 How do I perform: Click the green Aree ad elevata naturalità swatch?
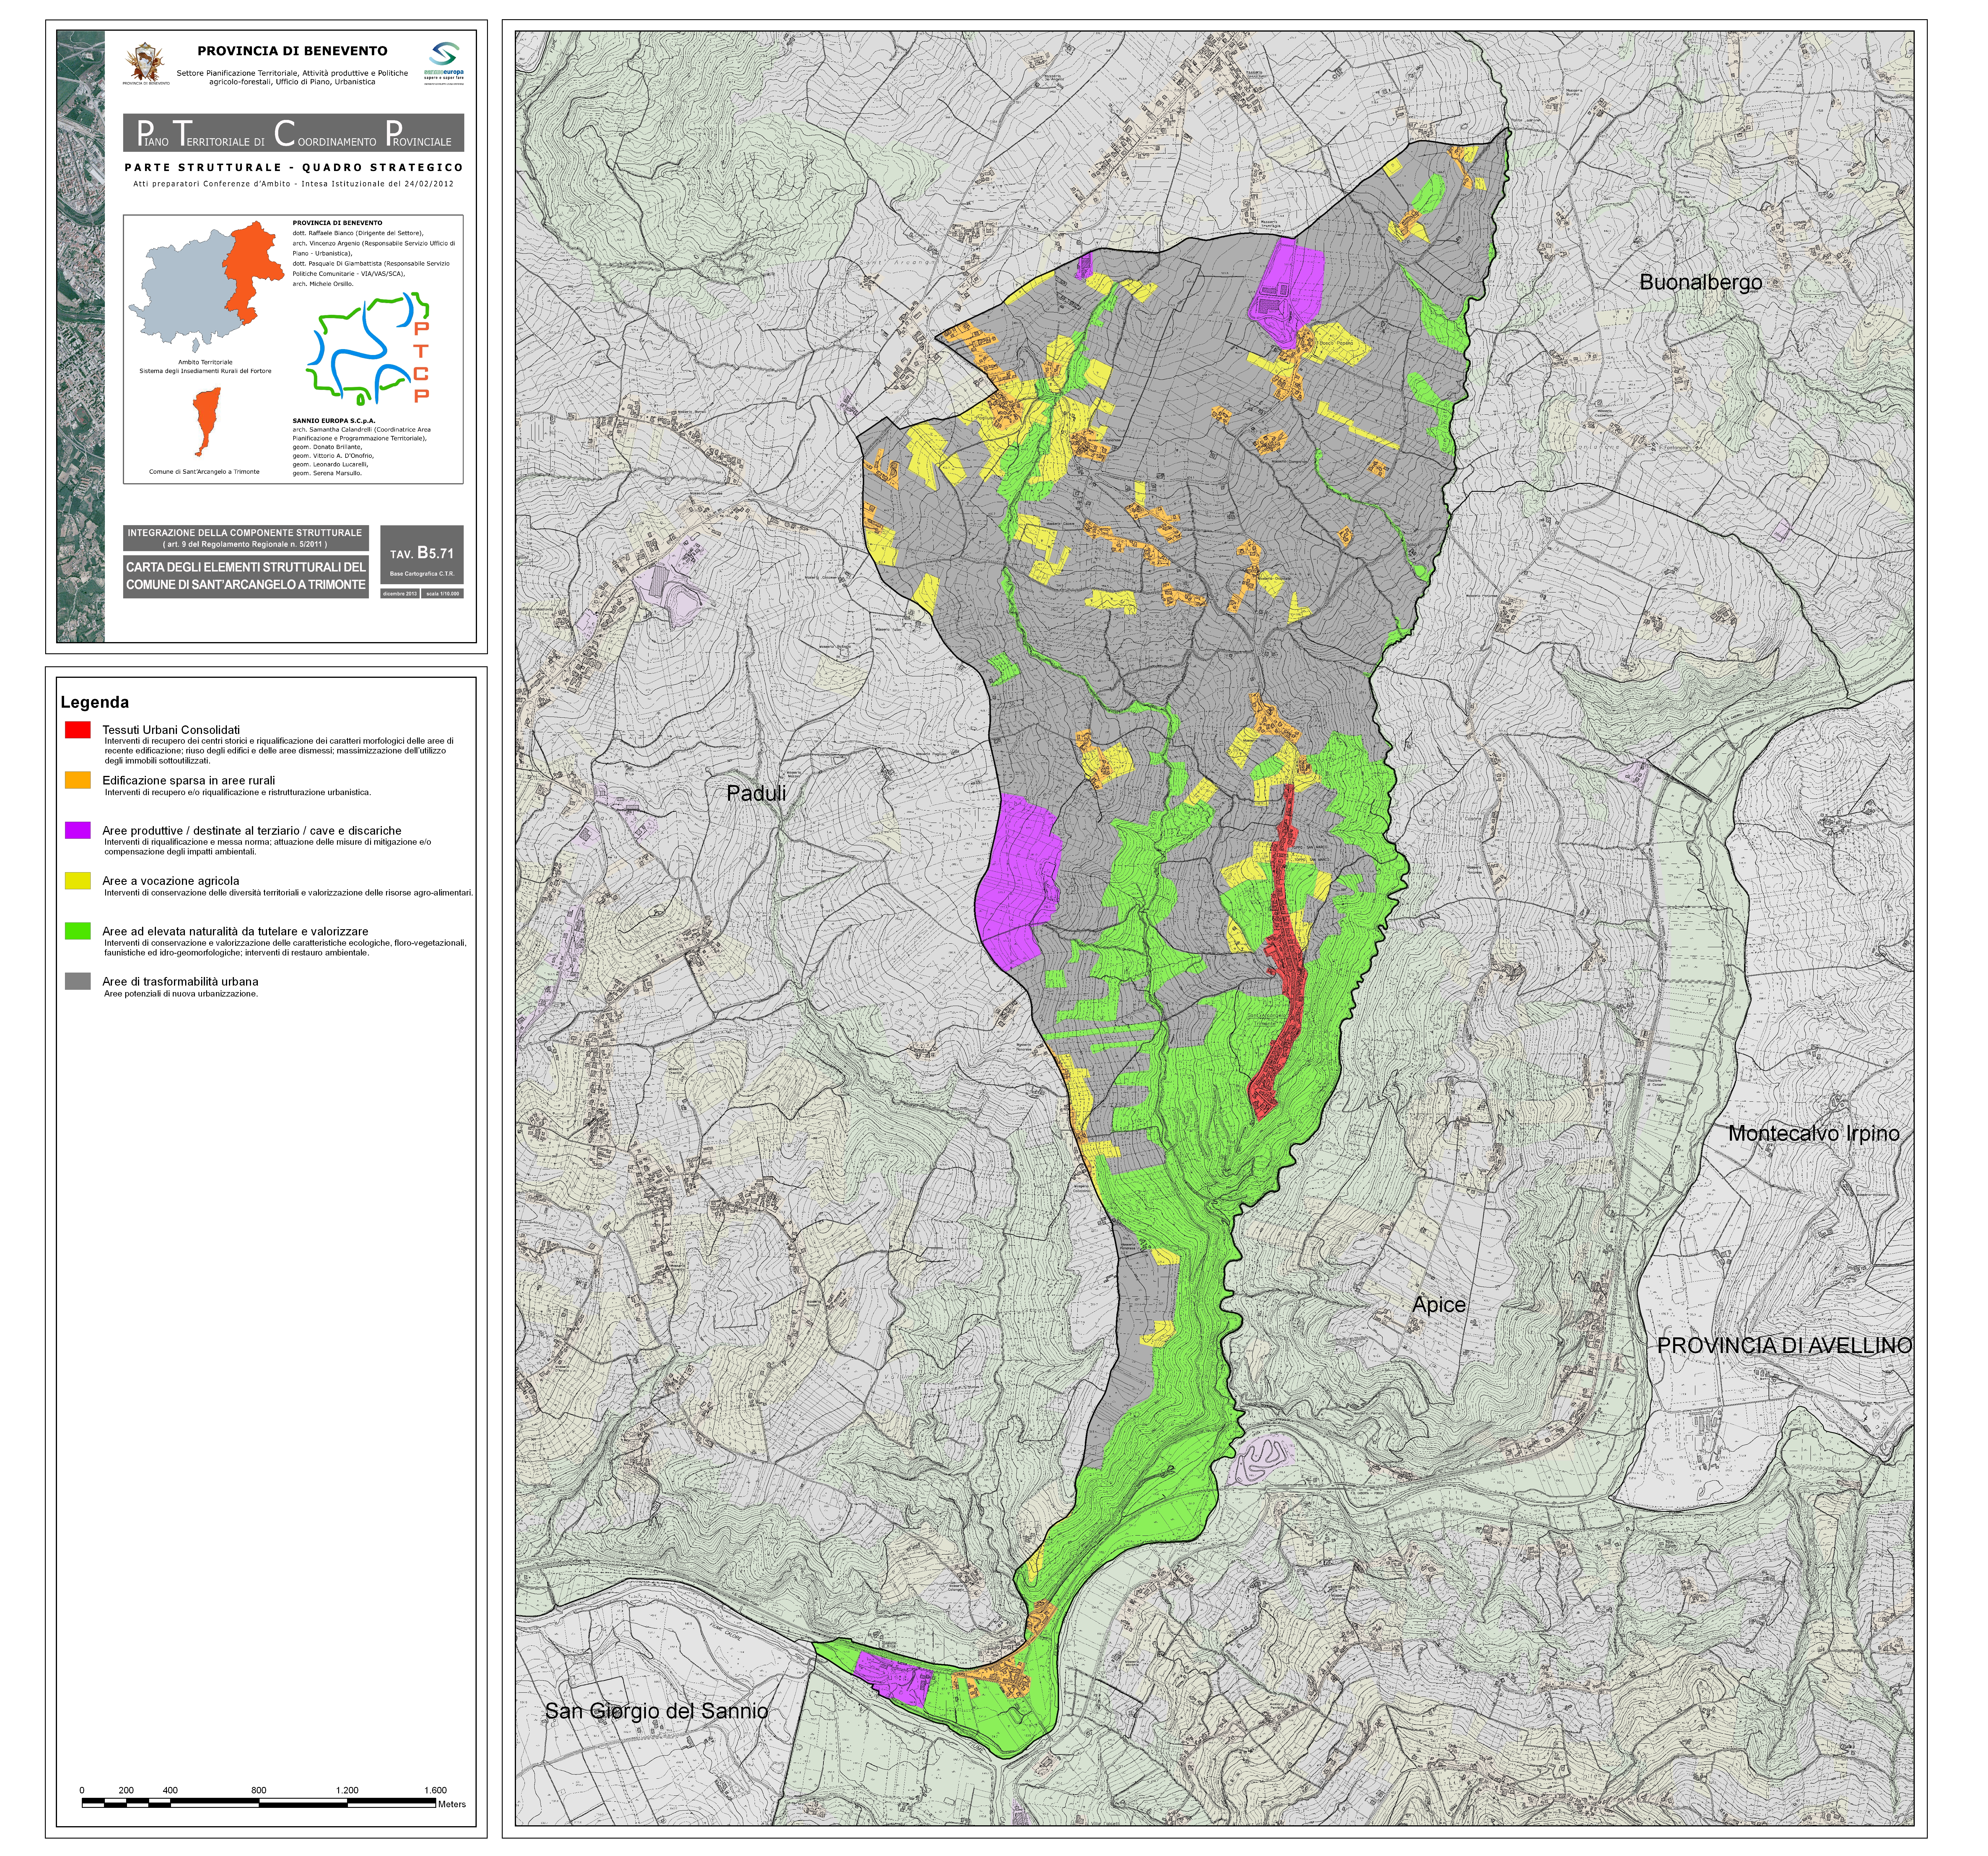click(x=78, y=931)
